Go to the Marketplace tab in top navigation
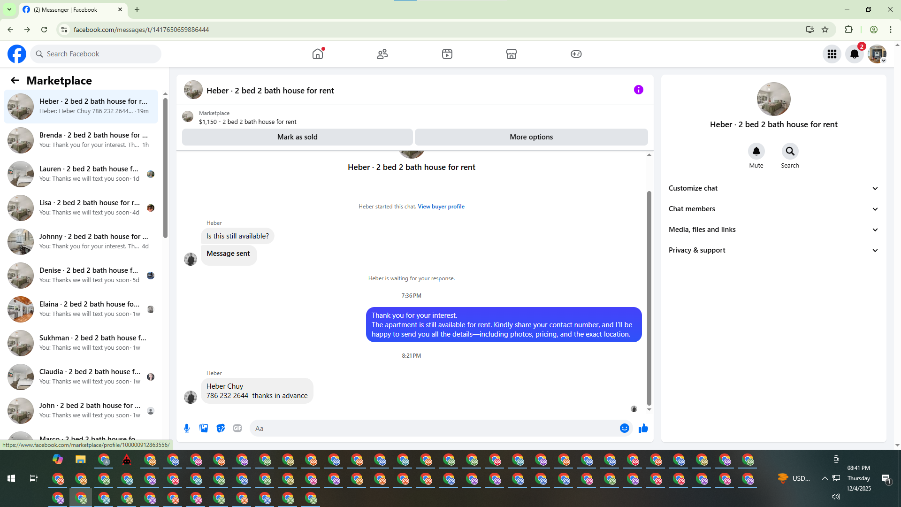The height and width of the screenshot is (507, 901). [x=511, y=54]
